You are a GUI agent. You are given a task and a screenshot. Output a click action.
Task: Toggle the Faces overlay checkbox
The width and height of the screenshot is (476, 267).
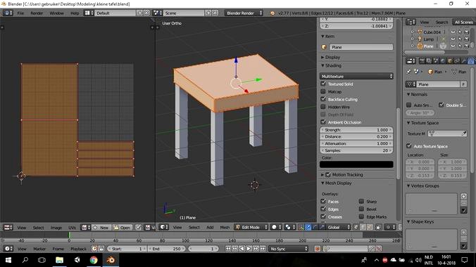[x=323, y=201]
